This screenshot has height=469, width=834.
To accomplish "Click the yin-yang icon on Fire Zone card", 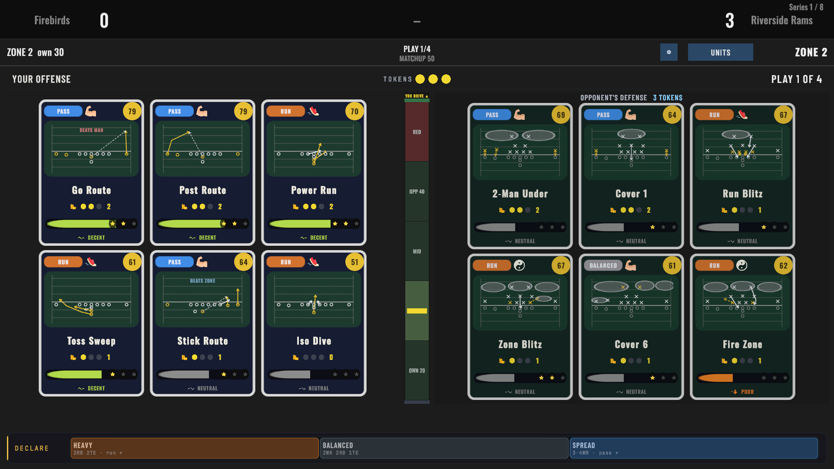I will [741, 265].
